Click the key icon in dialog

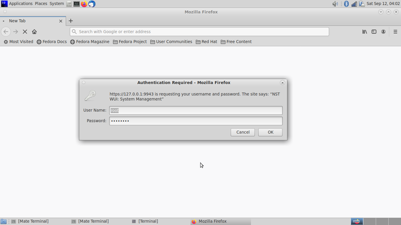coord(90,96)
